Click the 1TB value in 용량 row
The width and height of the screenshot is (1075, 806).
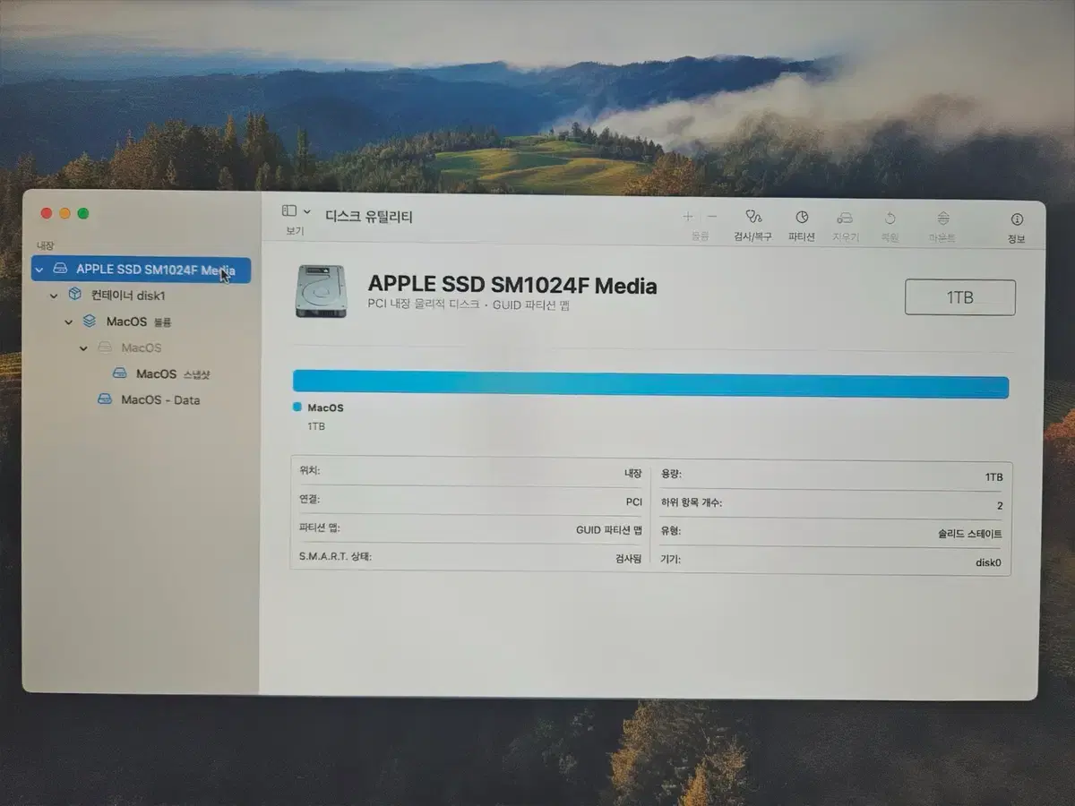point(993,477)
